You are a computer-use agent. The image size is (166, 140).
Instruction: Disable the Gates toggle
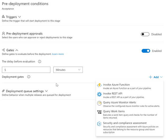click(x=146, y=51)
